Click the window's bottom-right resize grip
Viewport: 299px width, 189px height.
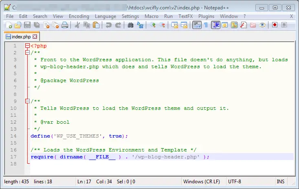(x=293, y=183)
